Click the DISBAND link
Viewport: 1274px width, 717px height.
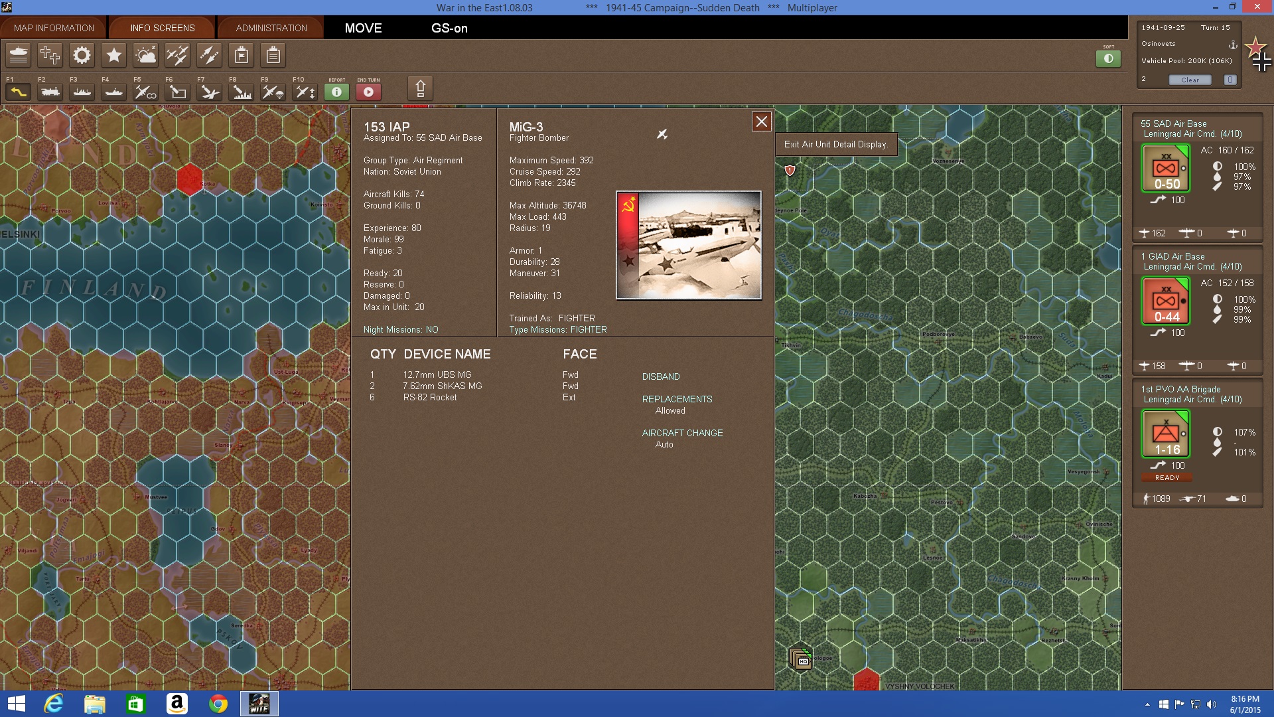click(x=661, y=376)
